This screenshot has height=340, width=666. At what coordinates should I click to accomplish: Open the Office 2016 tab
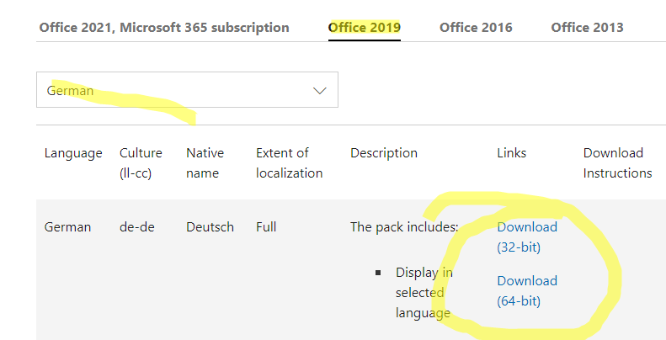[476, 27]
